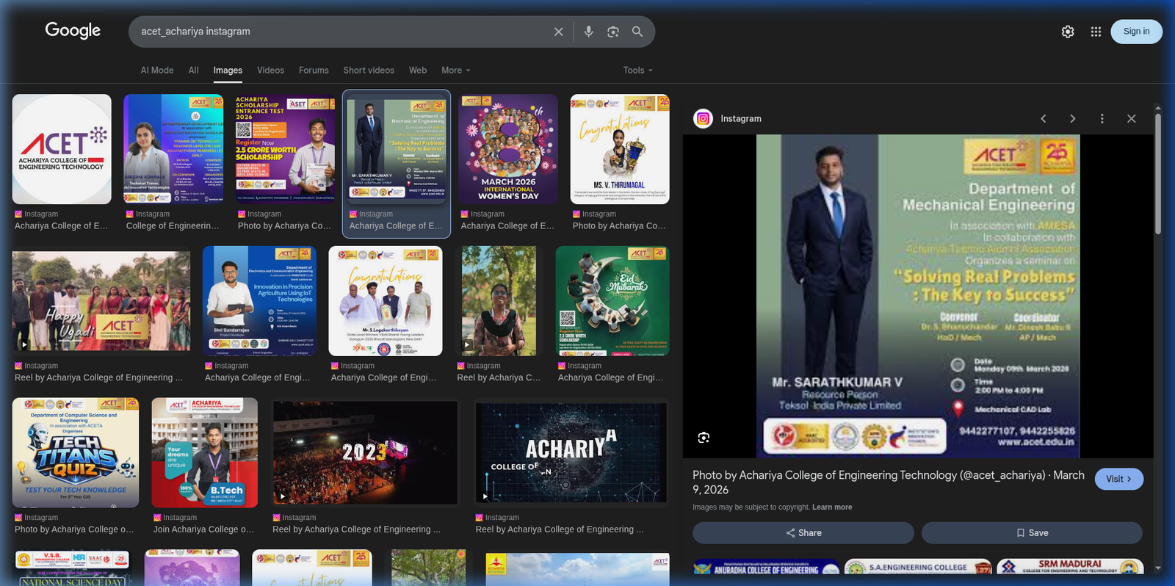Click the Share button

(x=803, y=532)
